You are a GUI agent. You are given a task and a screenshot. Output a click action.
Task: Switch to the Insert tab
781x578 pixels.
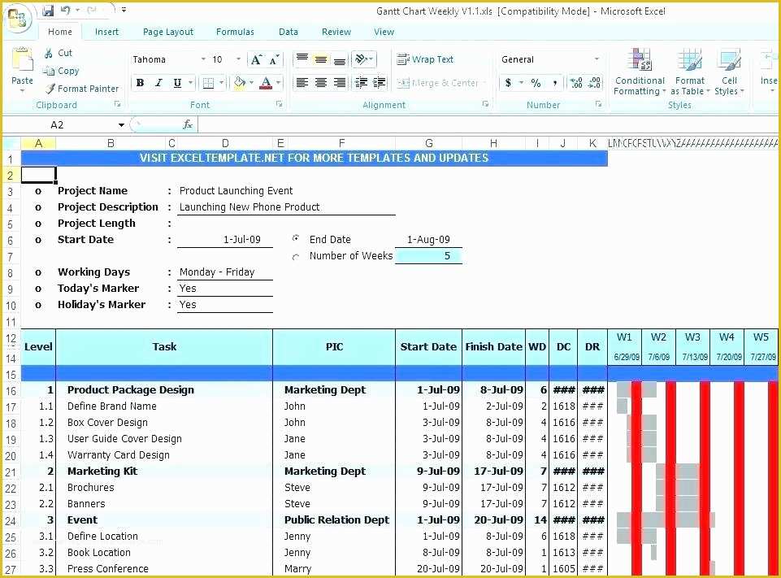(x=106, y=32)
